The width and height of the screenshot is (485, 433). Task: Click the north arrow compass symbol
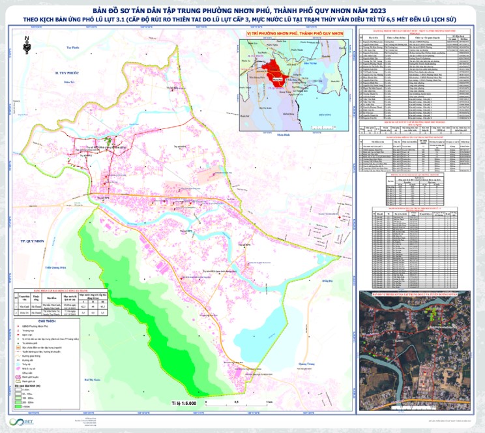coord(27,45)
